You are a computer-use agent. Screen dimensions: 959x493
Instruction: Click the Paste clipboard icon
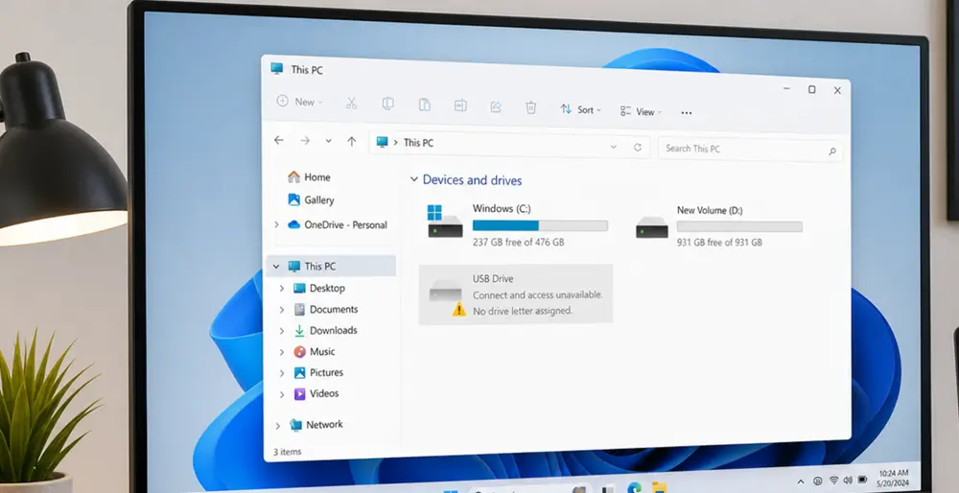(x=424, y=105)
